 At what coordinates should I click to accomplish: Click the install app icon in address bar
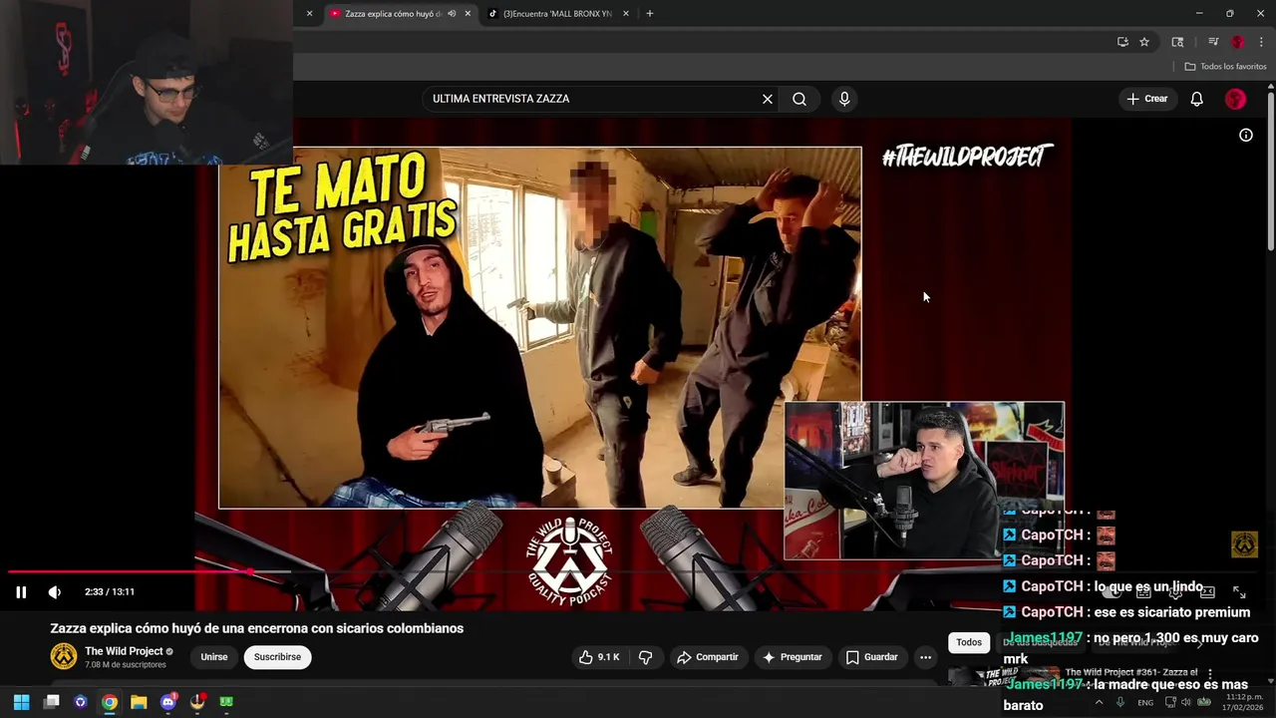tap(1122, 42)
